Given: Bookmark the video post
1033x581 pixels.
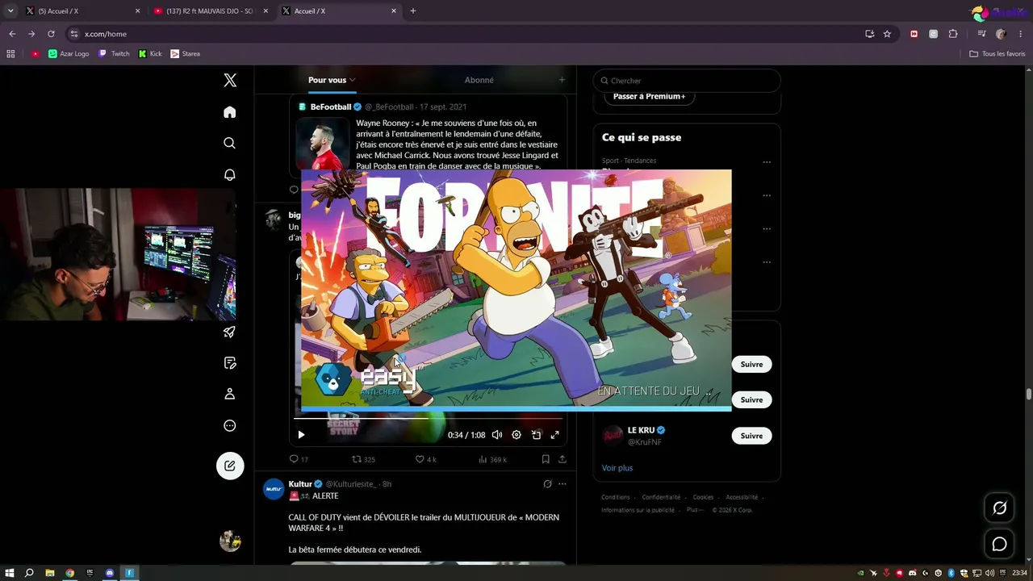Looking at the screenshot, I should click(x=546, y=459).
